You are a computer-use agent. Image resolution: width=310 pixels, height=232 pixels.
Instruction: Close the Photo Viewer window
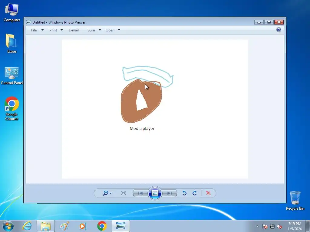tap(279, 22)
